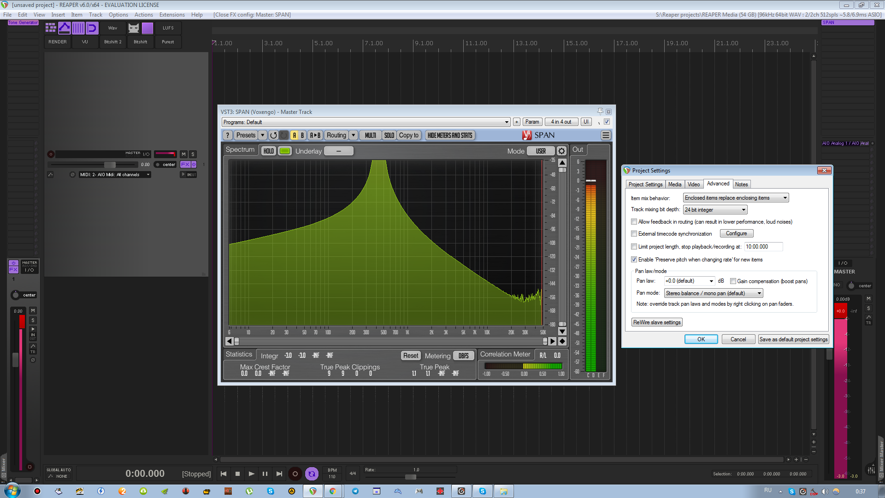Click master track volume fader
The width and height of the screenshot is (885, 498).
110,165
